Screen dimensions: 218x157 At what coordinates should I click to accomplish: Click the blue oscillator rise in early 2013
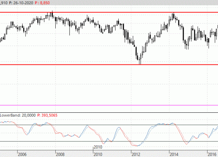click(x=147, y=134)
